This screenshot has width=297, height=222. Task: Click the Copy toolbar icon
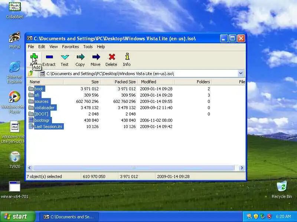(x=80, y=57)
